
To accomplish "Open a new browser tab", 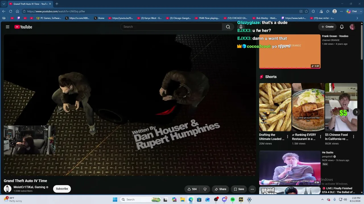I will point(57,4).
